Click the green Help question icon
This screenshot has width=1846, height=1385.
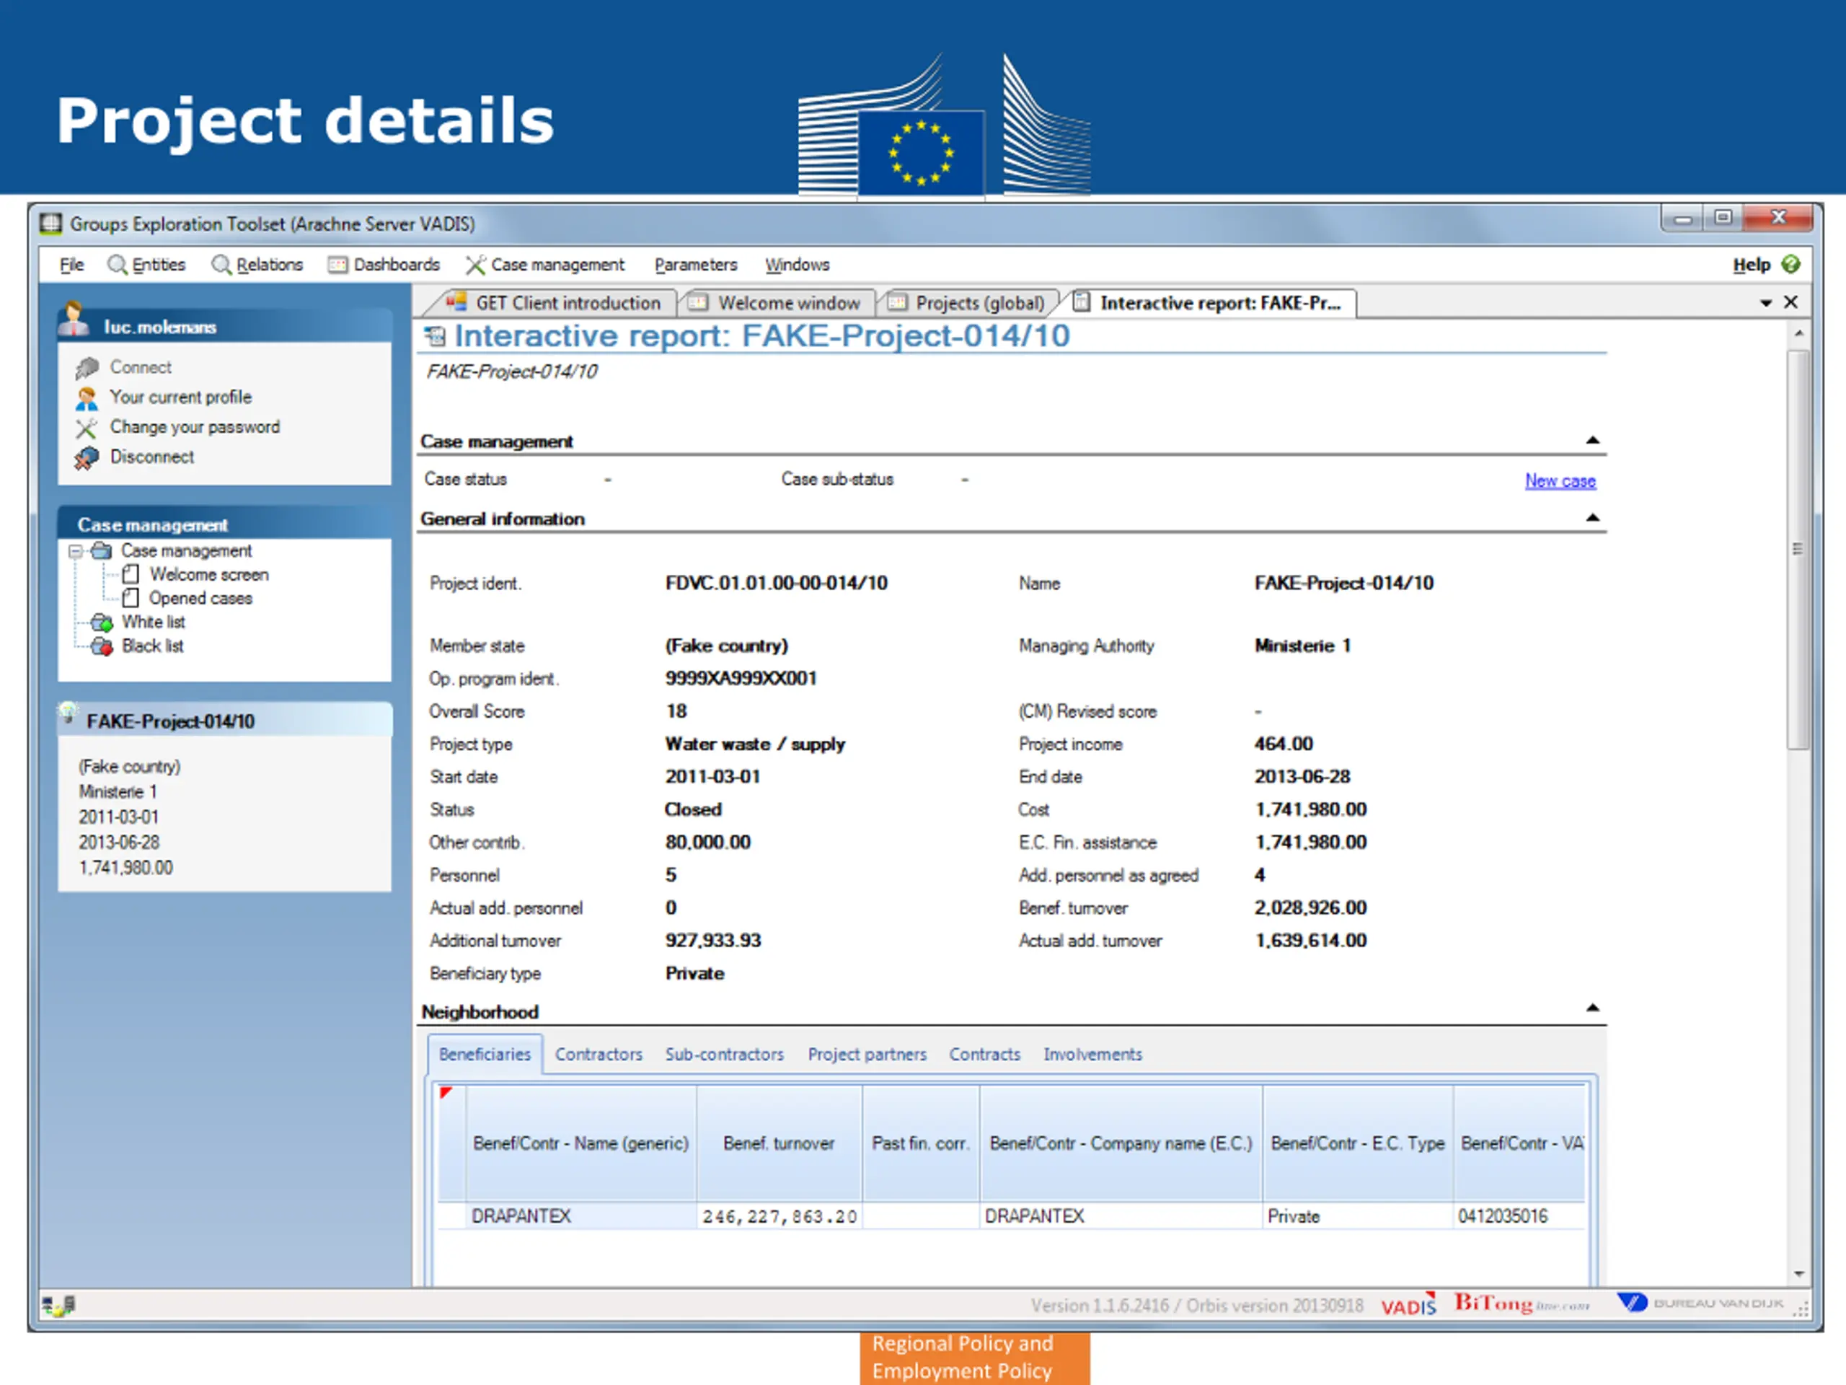pos(1790,264)
